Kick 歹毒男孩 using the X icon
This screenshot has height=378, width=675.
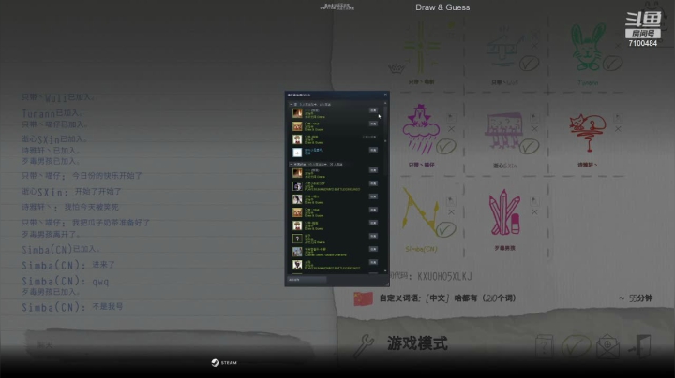pos(534,212)
